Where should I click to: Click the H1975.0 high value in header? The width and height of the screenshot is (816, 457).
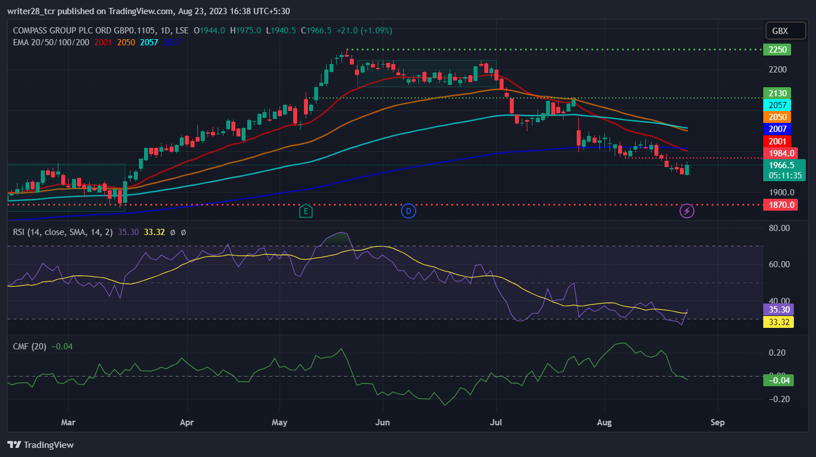(x=245, y=30)
